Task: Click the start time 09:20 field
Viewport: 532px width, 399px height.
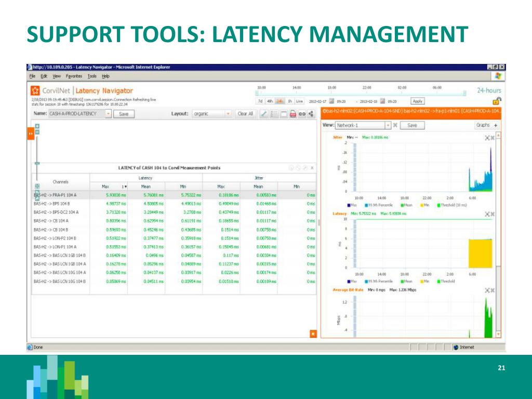Action: coord(342,101)
